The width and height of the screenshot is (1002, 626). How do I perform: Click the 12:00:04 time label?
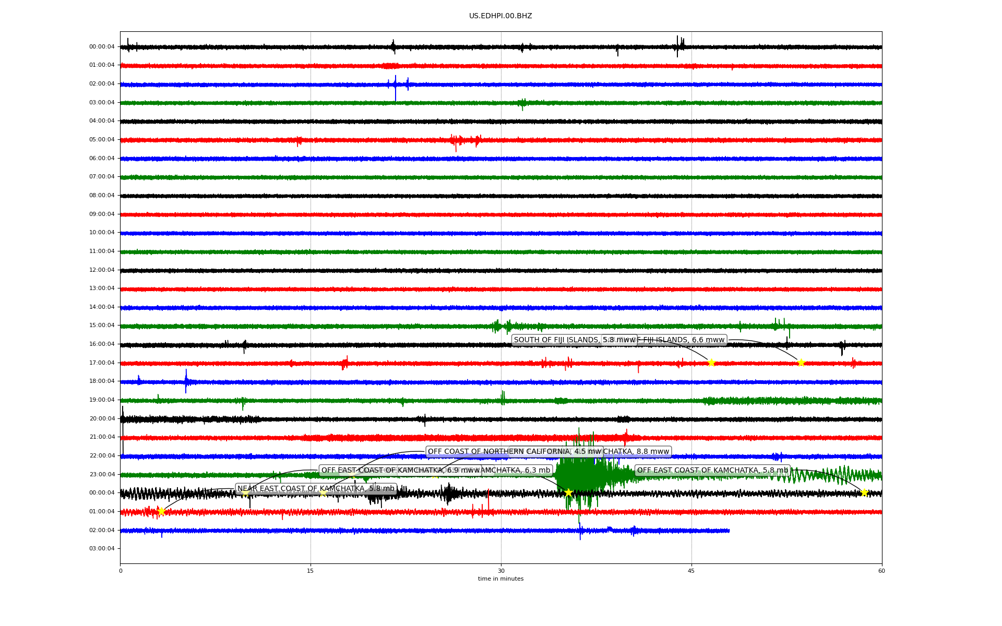pyautogui.click(x=102, y=270)
